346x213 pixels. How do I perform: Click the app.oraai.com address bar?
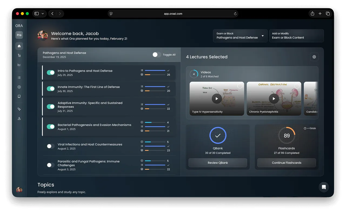(x=173, y=14)
